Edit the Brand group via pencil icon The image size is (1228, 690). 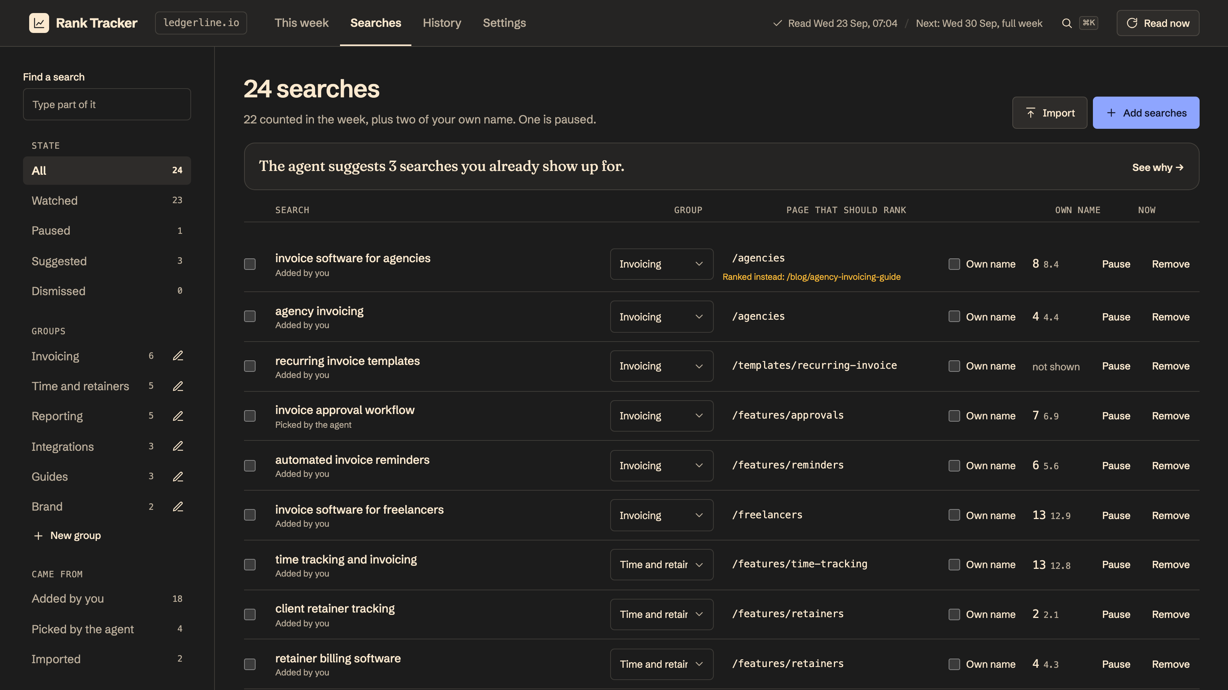(178, 507)
